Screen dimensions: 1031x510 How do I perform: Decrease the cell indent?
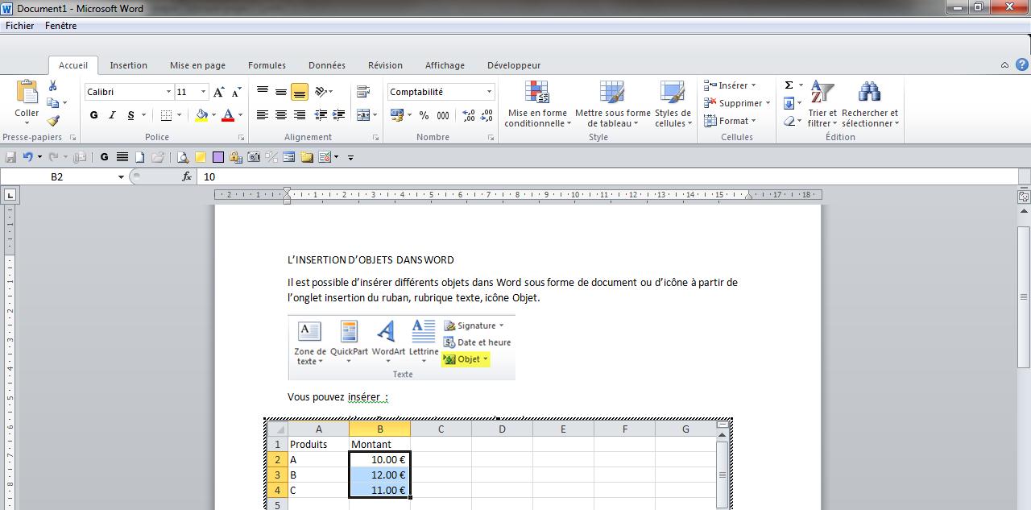tap(321, 115)
